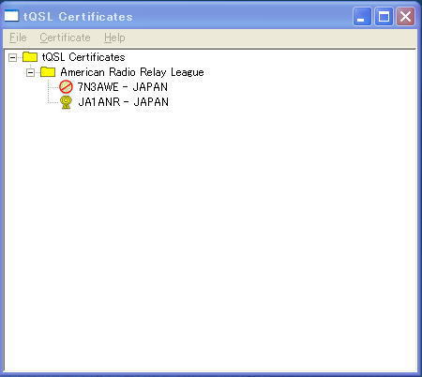Click the window icon in the title bar

(x=11, y=16)
